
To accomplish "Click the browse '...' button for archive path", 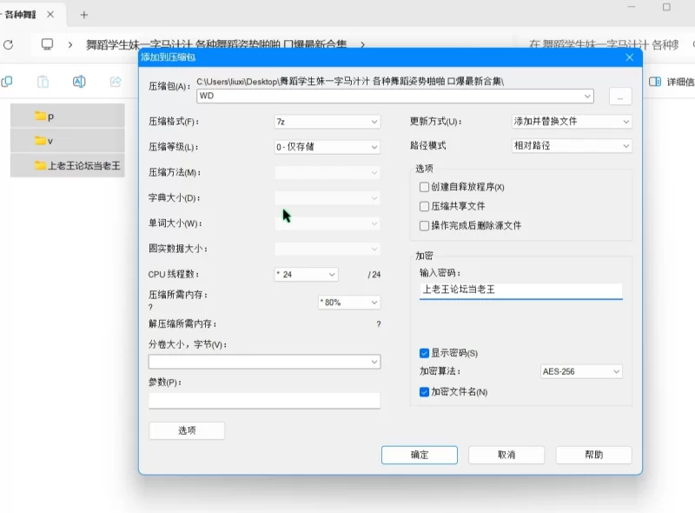I will (x=619, y=97).
